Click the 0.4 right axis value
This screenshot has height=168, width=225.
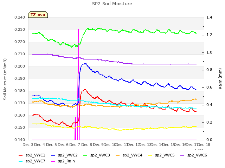pos(209,105)
